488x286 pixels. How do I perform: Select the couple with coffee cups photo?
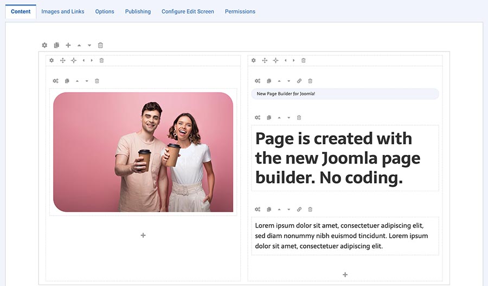pyautogui.click(x=143, y=152)
